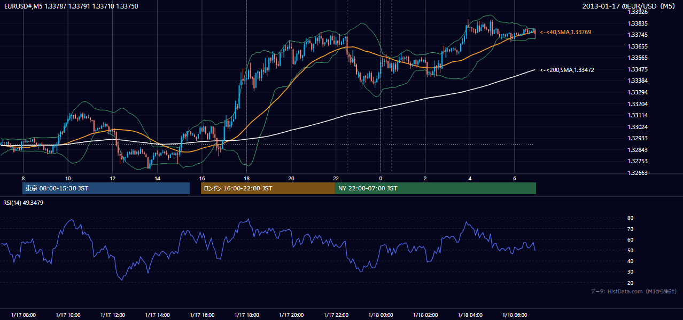
Task: Click price level 1.33114 on the axis
Action: pyautogui.click(x=637, y=116)
